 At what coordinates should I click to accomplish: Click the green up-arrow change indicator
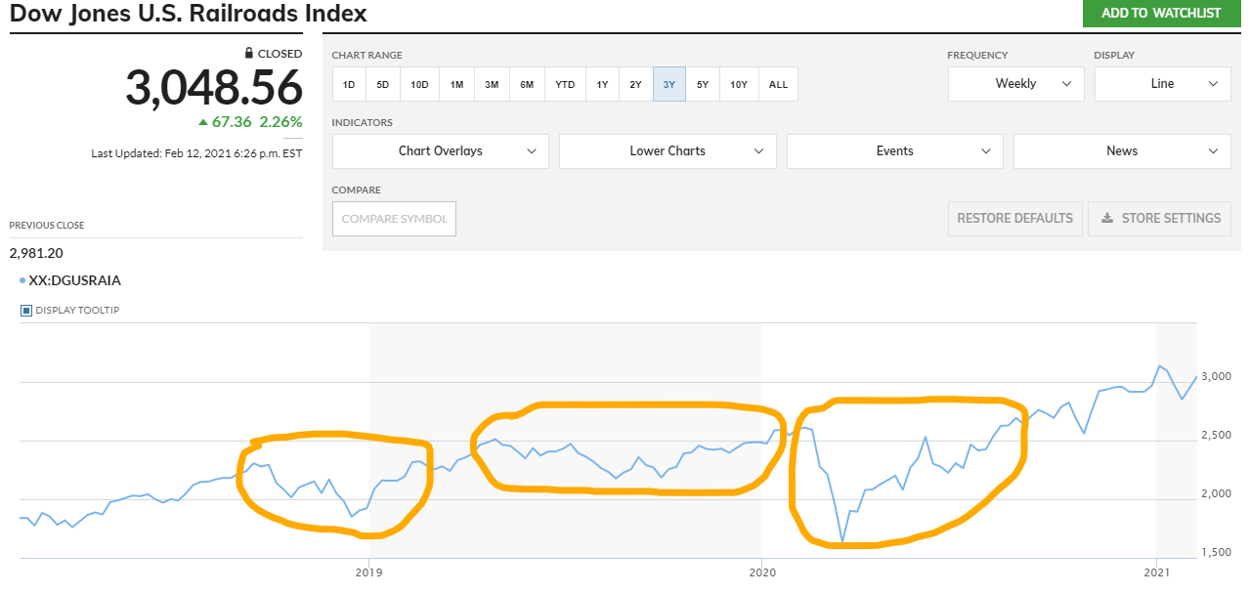(202, 122)
